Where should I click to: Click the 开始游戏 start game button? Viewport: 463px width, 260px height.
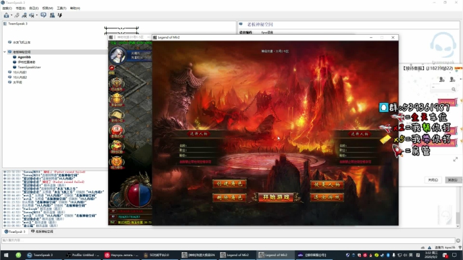[x=276, y=197]
